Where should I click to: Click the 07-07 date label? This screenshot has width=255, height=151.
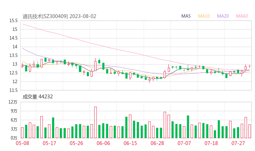tap(184, 143)
